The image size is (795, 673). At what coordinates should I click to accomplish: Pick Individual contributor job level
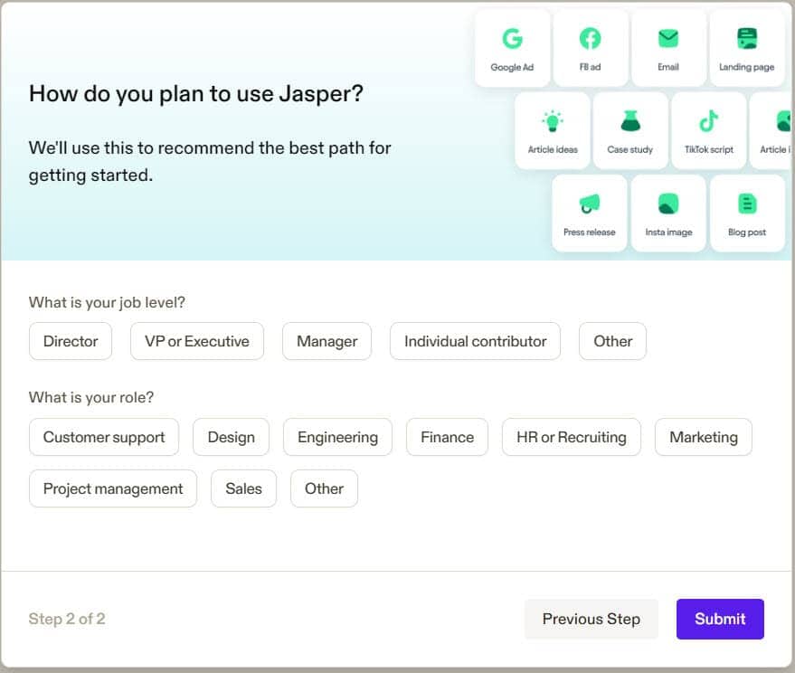(475, 341)
